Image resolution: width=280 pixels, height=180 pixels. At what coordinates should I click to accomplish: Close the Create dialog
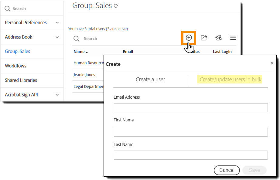tap(272, 63)
